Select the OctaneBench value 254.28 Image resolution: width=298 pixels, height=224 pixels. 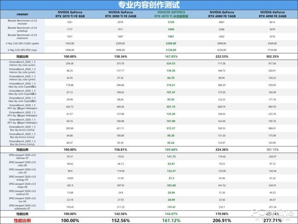tap(69, 63)
